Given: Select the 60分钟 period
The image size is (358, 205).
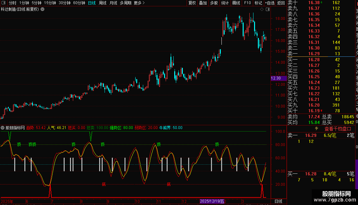Looking at the screenshot, I should point(79,3).
